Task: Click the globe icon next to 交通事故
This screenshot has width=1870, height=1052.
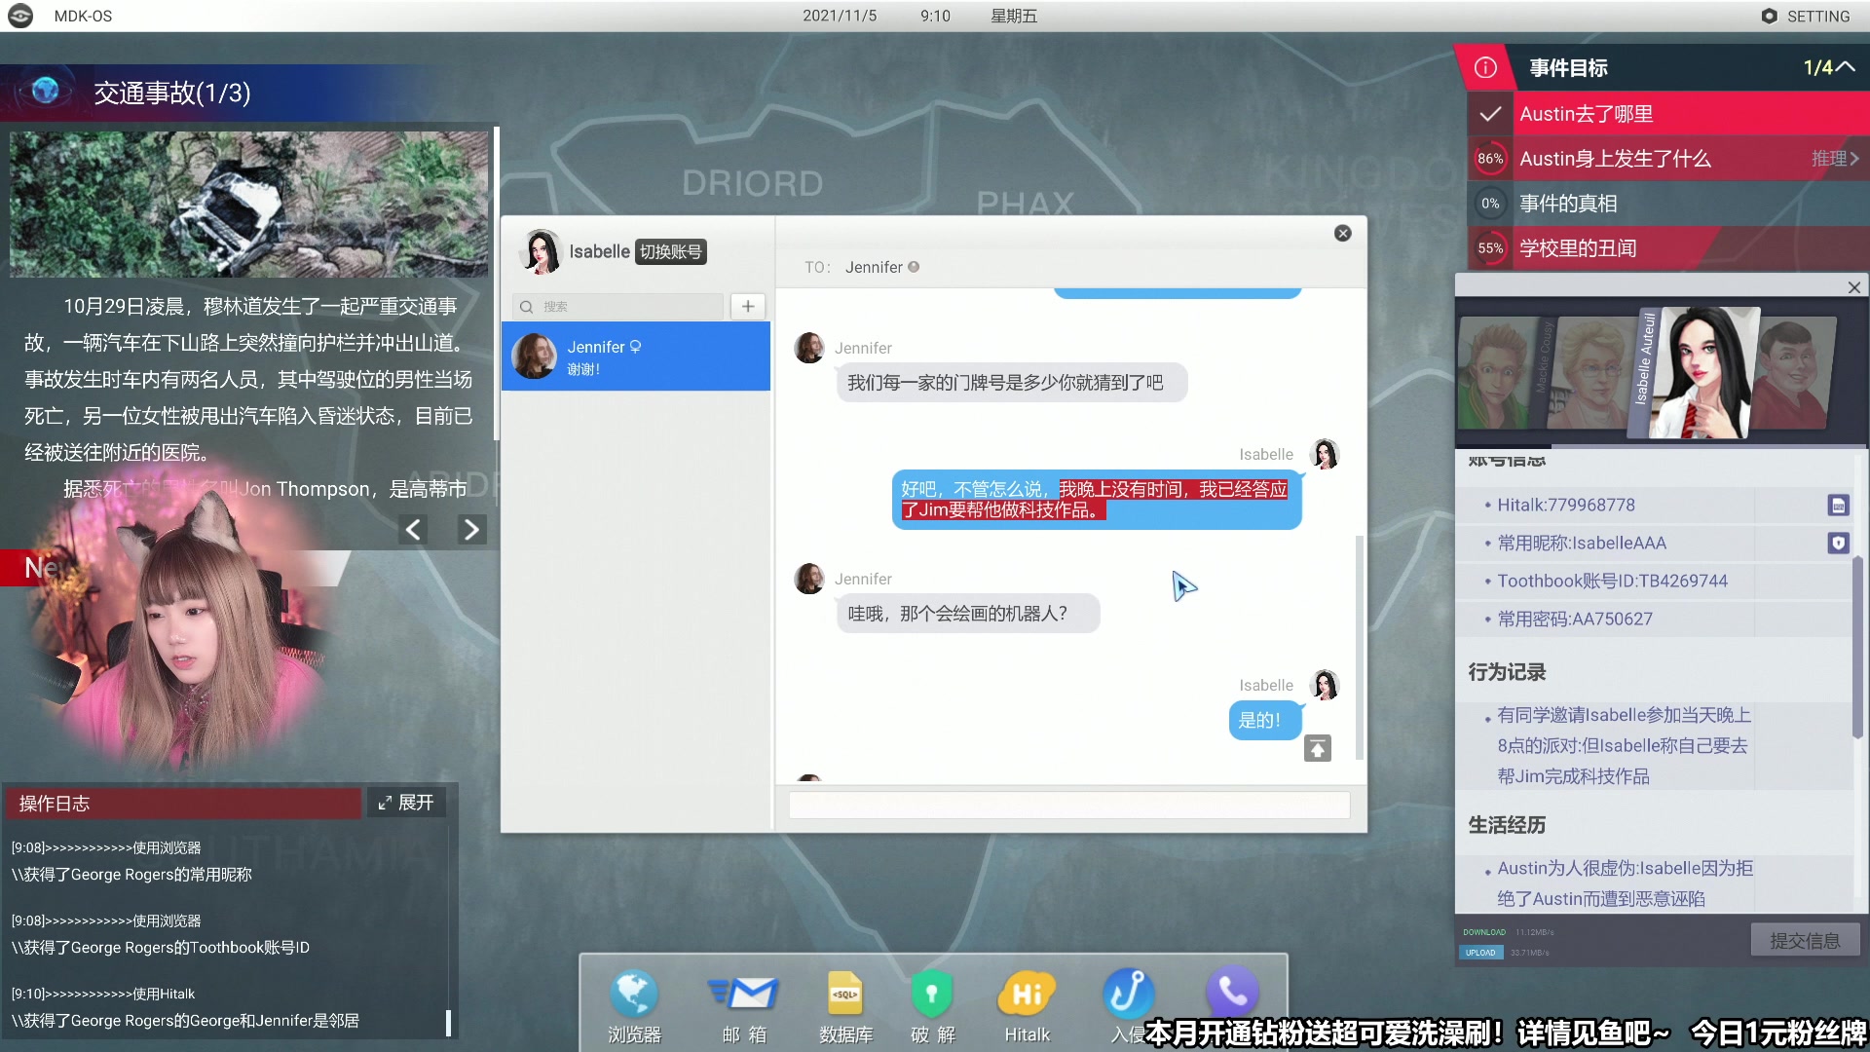Action: (x=45, y=91)
